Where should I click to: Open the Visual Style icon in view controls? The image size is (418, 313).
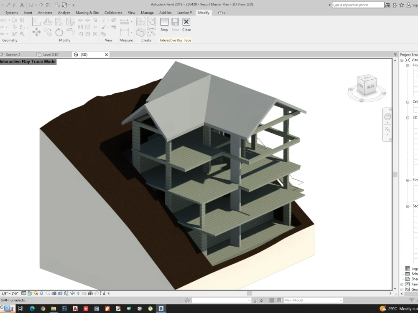(x=30, y=293)
